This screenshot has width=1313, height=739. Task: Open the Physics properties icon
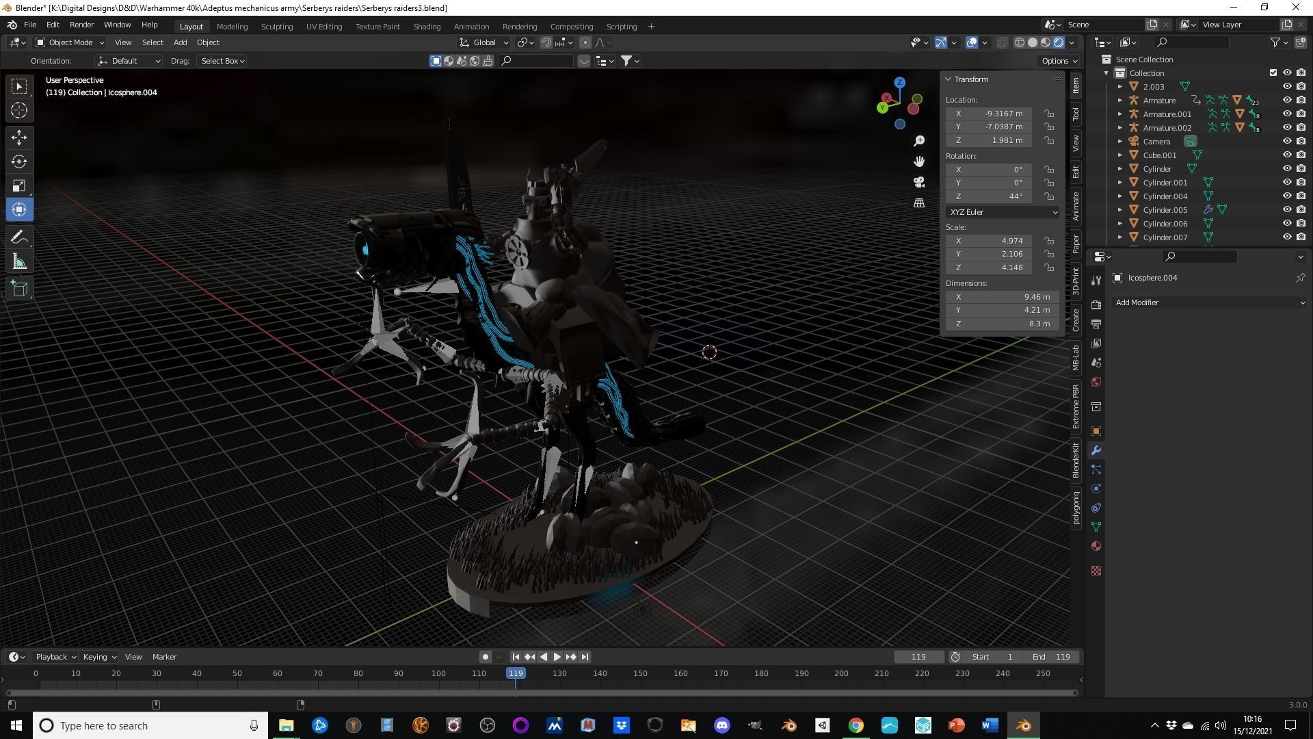(1096, 489)
